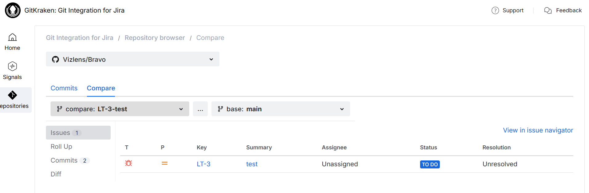Click the Feedback chat bubble icon
The width and height of the screenshot is (589, 193).
548,10
